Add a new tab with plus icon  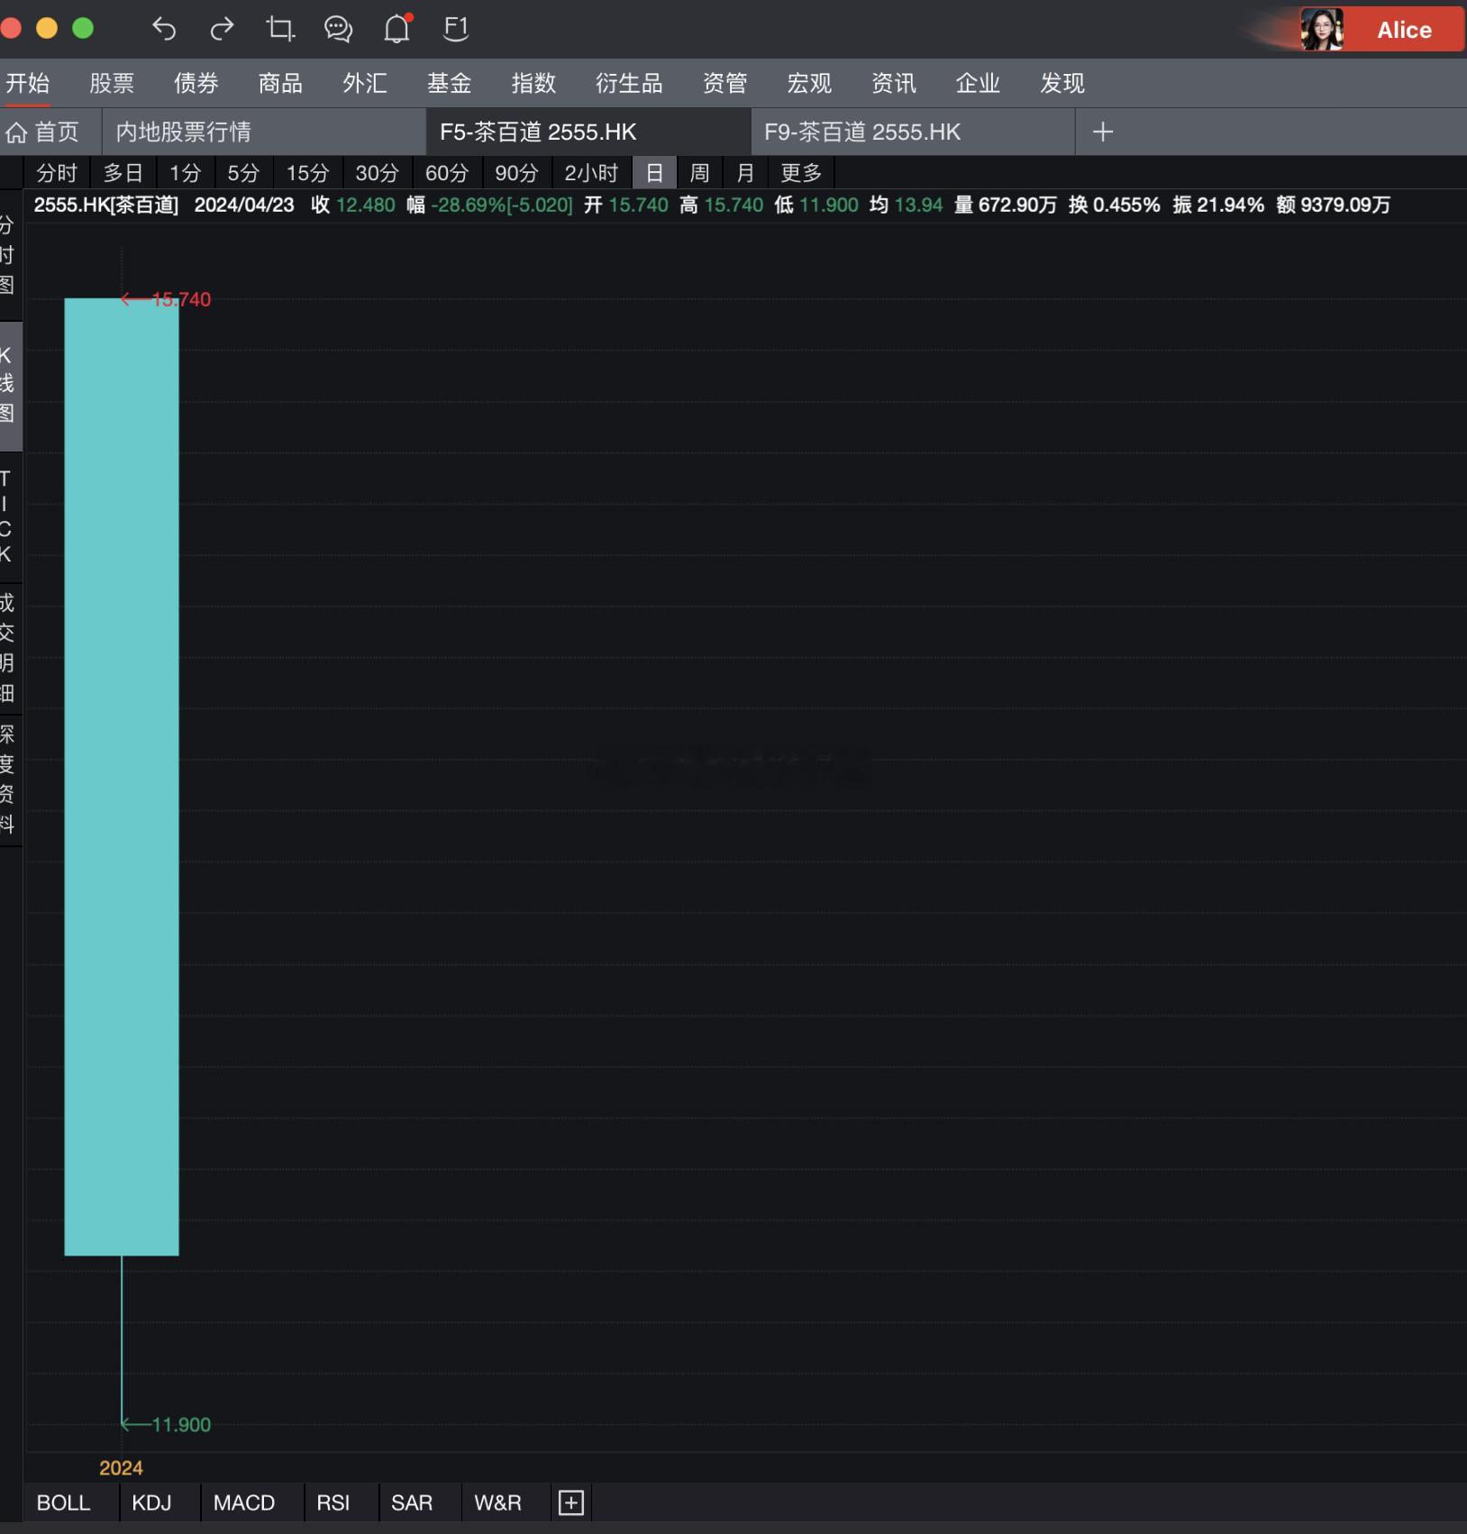pos(1103,132)
